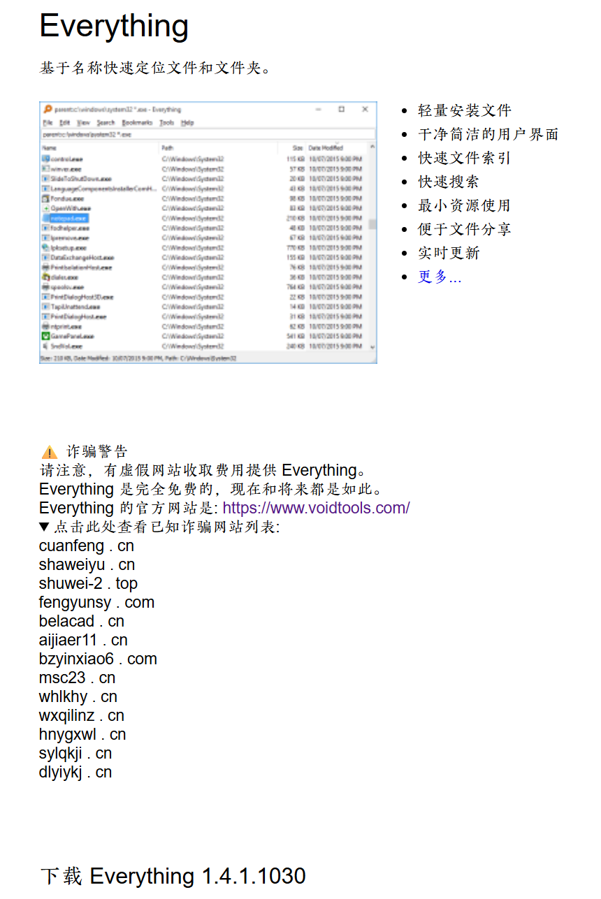Click the bullet item 干净简洁的用户界面
This screenshot has height=899, width=601.
pyautogui.click(x=488, y=134)
